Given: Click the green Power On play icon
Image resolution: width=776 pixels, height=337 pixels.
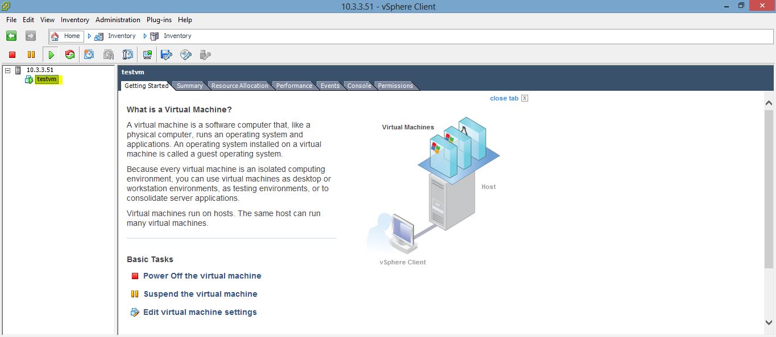Looking at the screenshot, I should pyautogui.click(x=51, y=54).
